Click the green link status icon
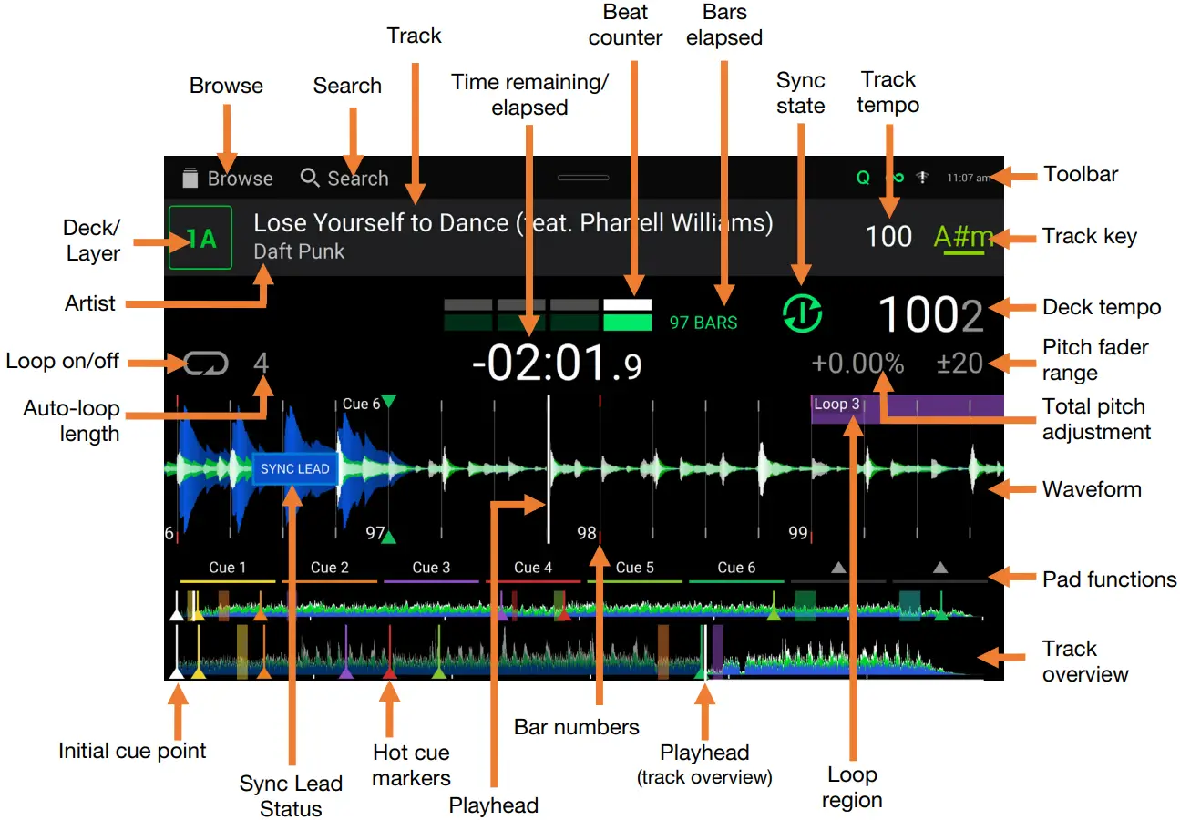Image resolution: width=1180 pixels, height=820 pixels. (896, 178)
